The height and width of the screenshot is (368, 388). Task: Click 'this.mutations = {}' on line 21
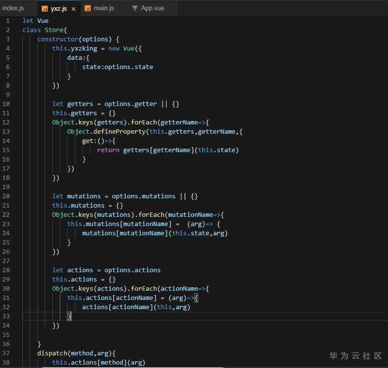coord(87,206)
